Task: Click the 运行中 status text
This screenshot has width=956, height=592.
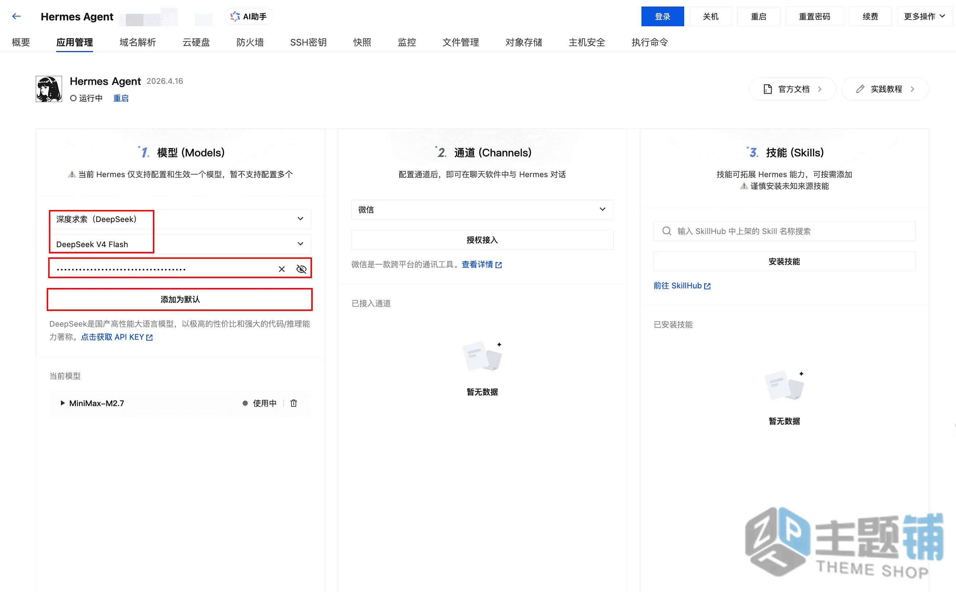Action: [x=90, y=98]
